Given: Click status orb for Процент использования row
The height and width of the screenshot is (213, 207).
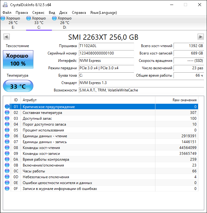Looking at the screenshot, I should pos(7,130).
